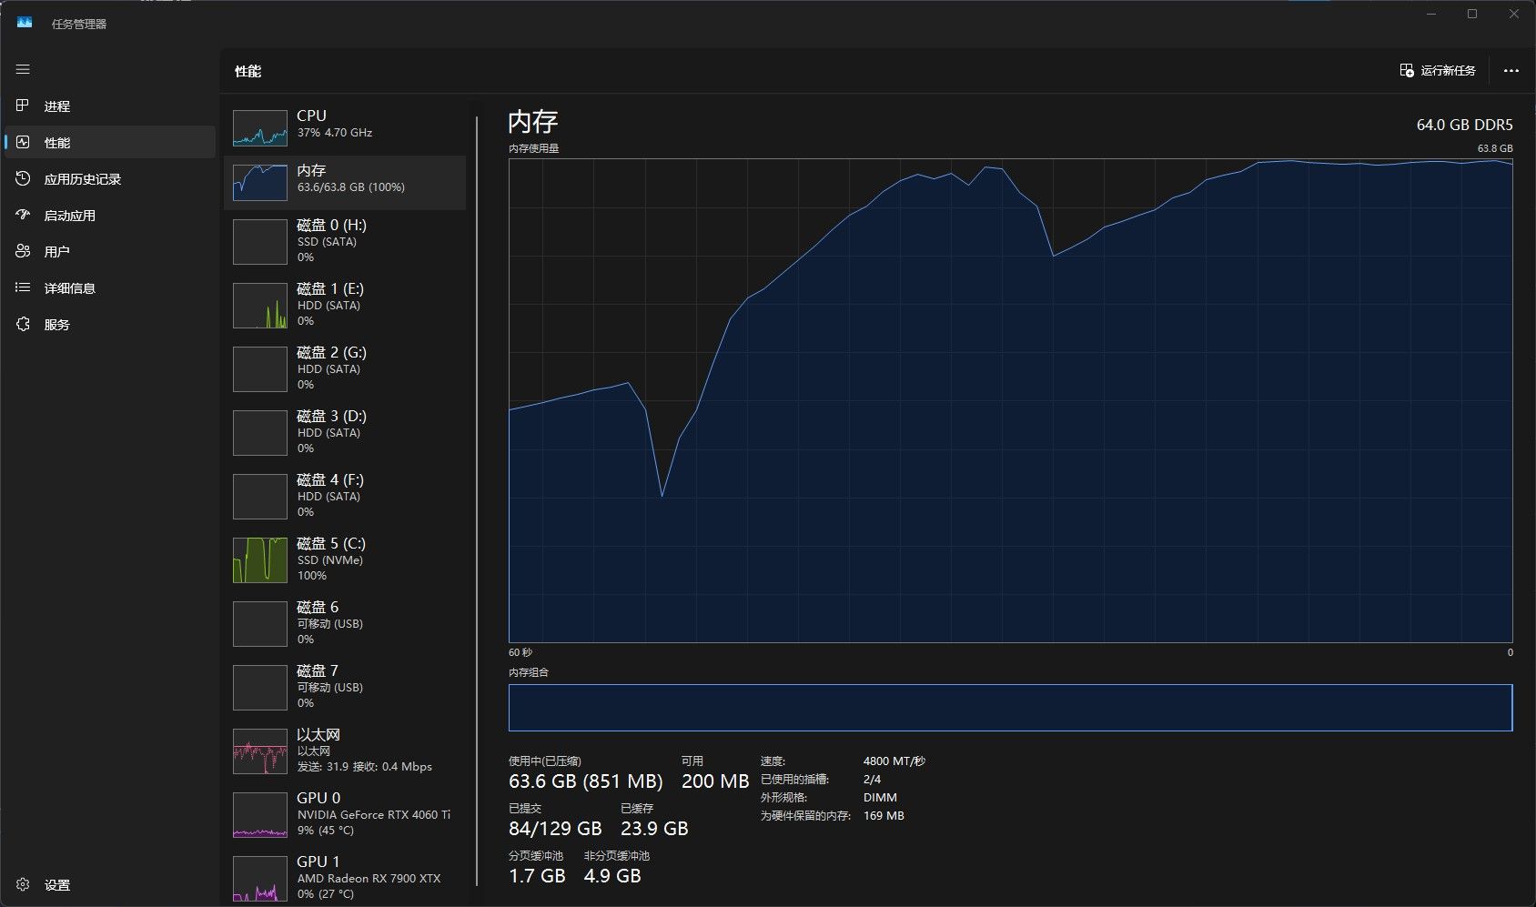The width and height of the screenshot is (1536, 907).
Task: Select 磁盘 6 USB removable entry
Action: click(345, 623)
